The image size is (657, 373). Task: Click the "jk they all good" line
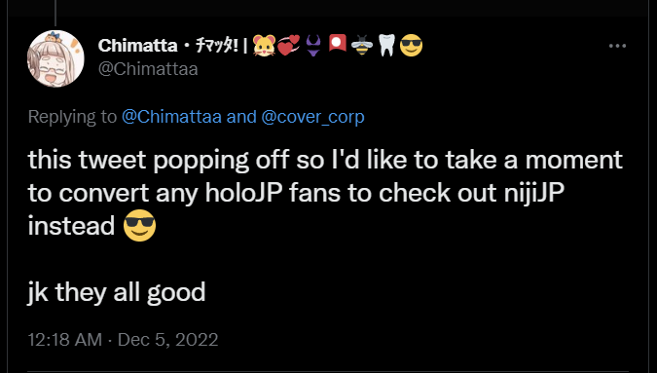click(117, 292)
